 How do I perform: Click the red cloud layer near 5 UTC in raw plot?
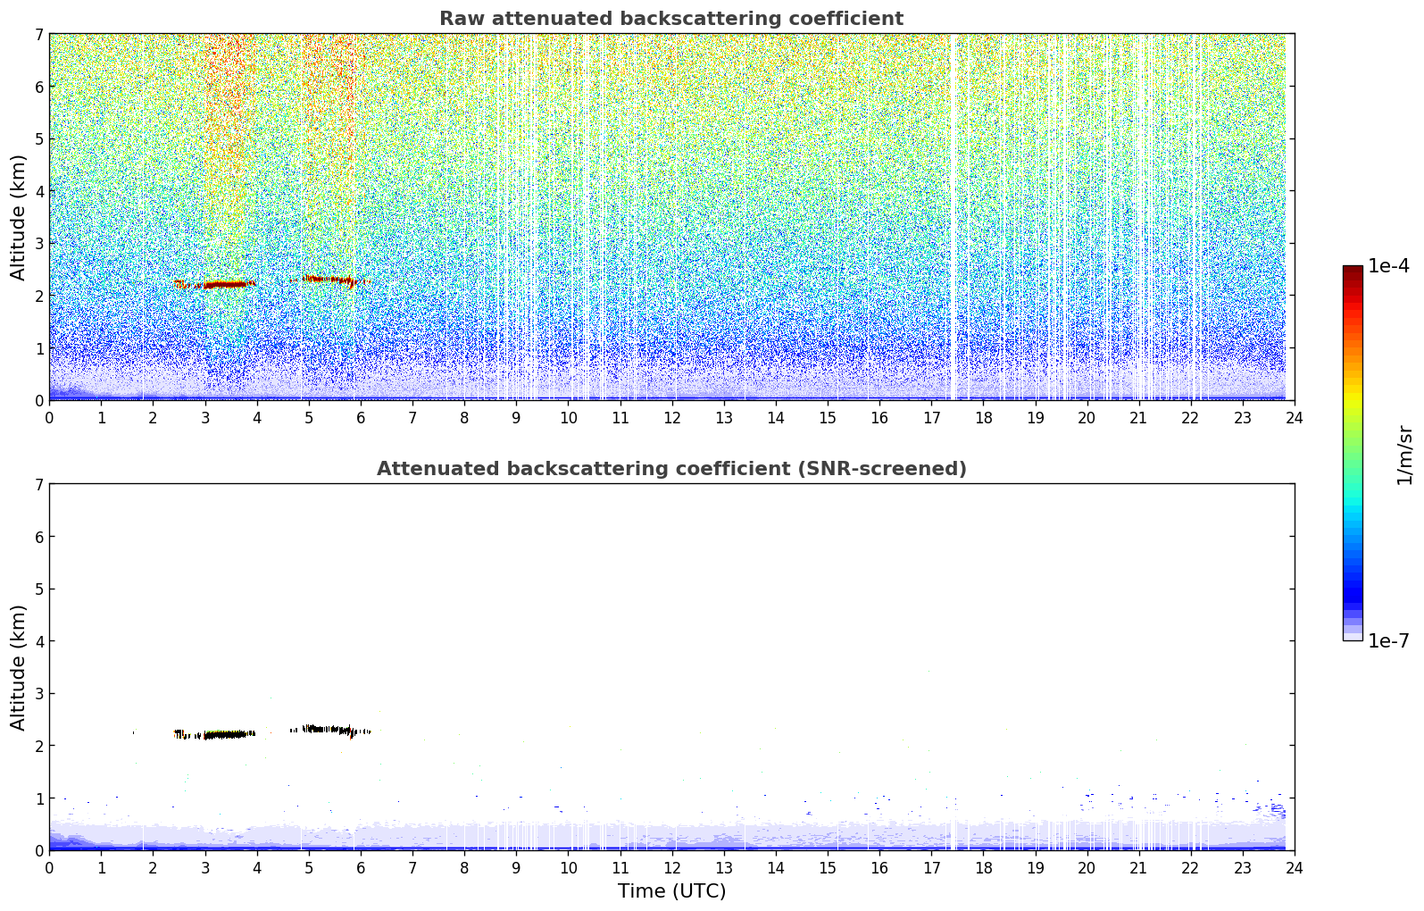[325, 280]
